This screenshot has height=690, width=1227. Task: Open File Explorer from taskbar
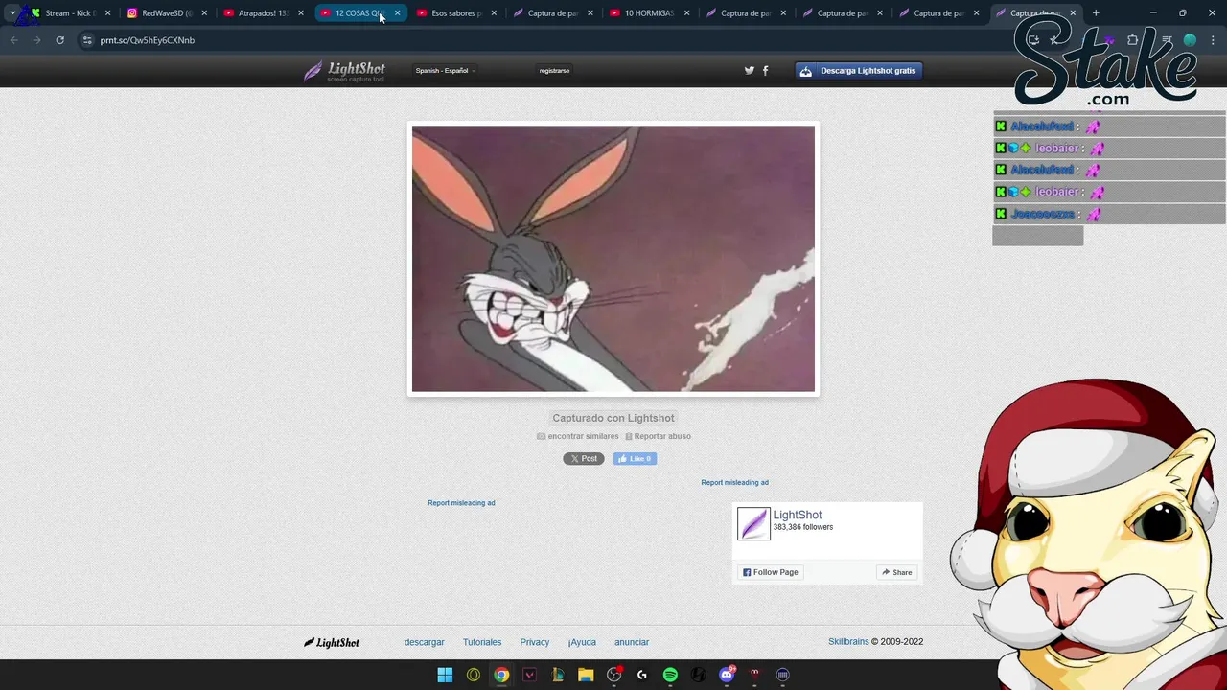[x=586, y=675]
